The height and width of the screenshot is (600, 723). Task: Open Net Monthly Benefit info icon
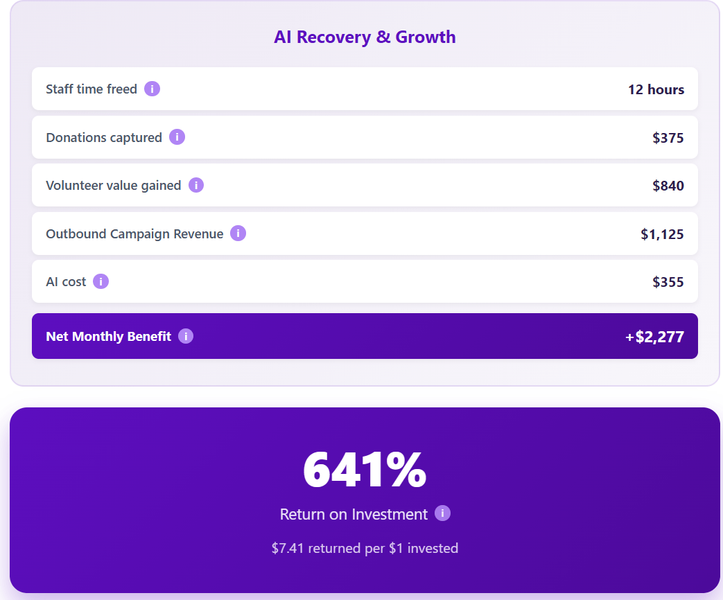point(186,336)
